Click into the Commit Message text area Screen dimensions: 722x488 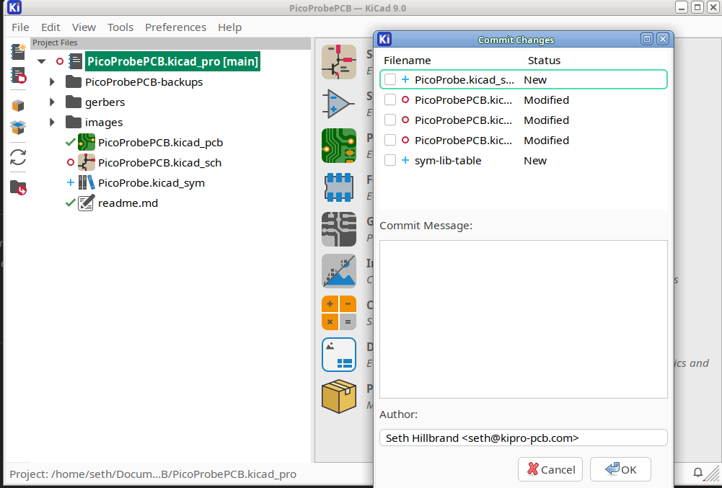pos(523,319)
